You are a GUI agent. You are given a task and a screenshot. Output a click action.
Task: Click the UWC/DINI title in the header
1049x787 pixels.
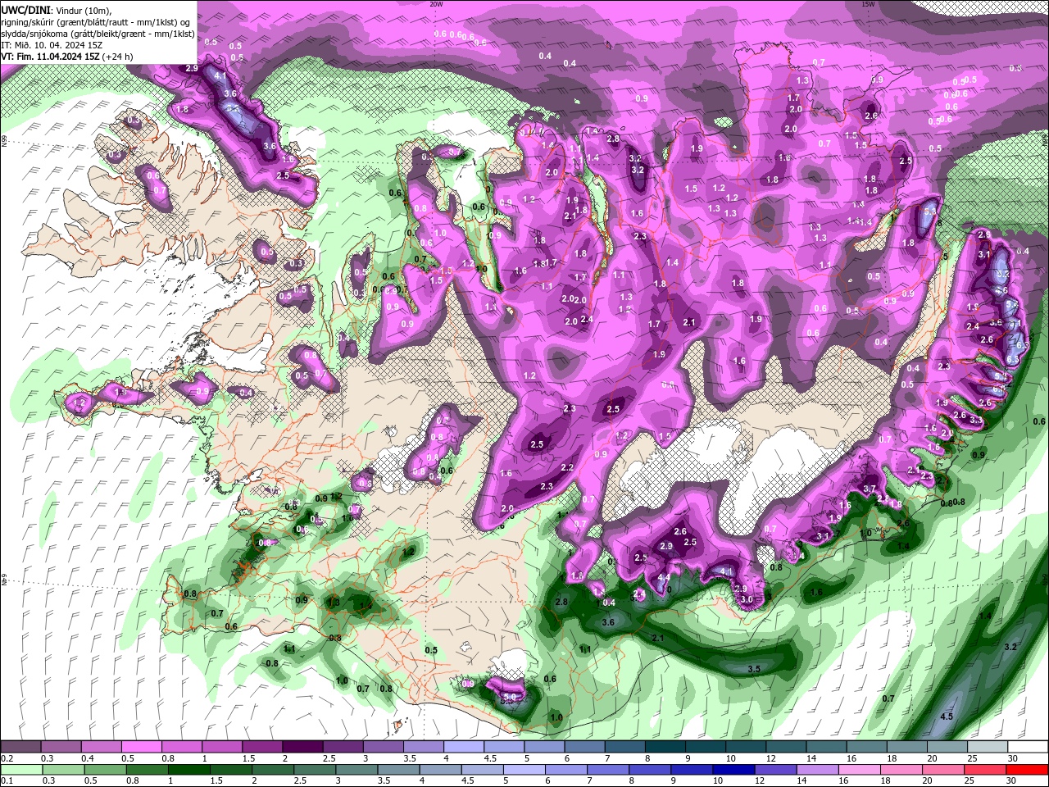click(25, 9)
